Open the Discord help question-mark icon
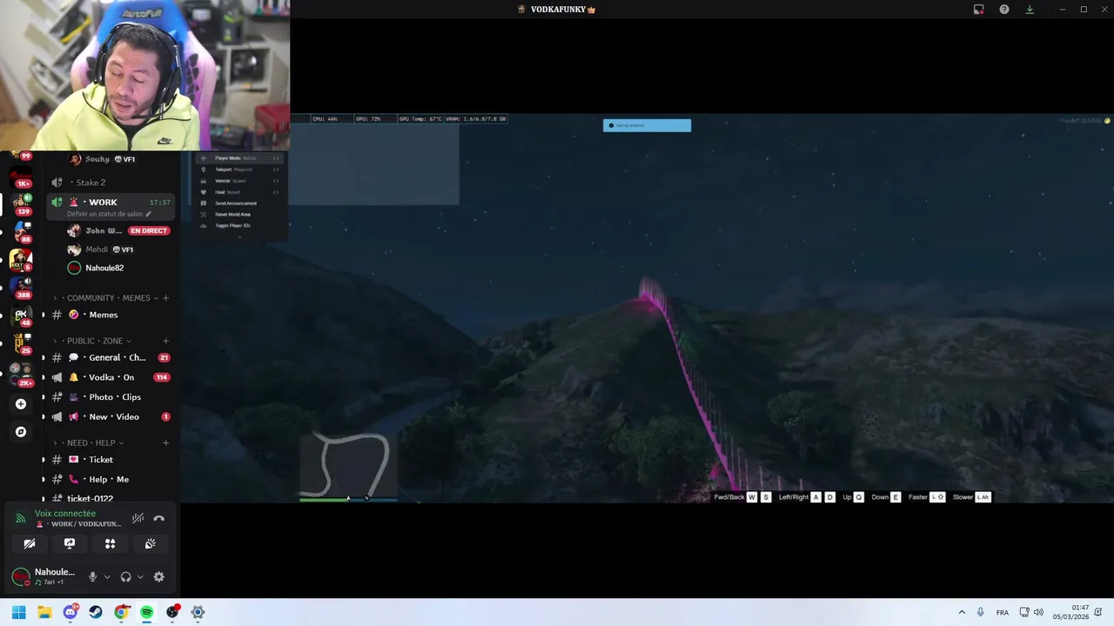Screen dimensions: 1114x626 coord(1004,10)
